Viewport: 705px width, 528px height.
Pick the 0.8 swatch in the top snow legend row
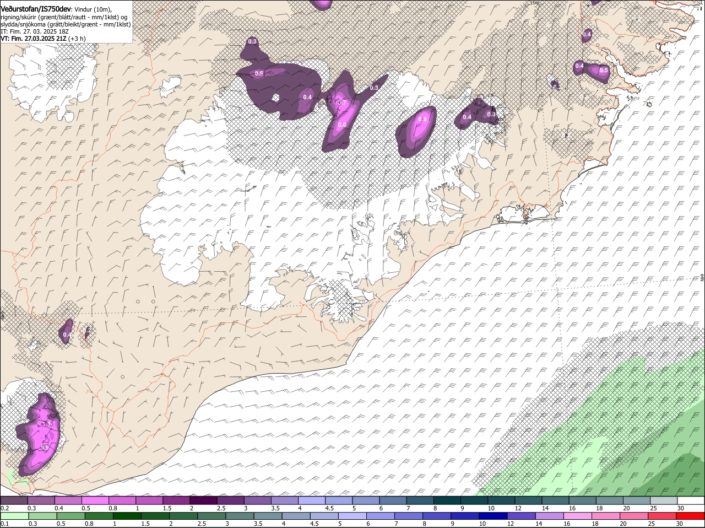[122, 500]
